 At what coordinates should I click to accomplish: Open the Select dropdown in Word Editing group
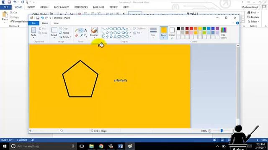click(253, 22)
